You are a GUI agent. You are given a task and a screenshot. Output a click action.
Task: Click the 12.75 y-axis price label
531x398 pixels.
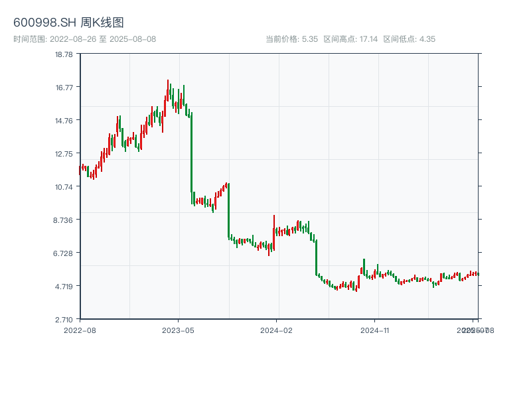pos(64,154)
